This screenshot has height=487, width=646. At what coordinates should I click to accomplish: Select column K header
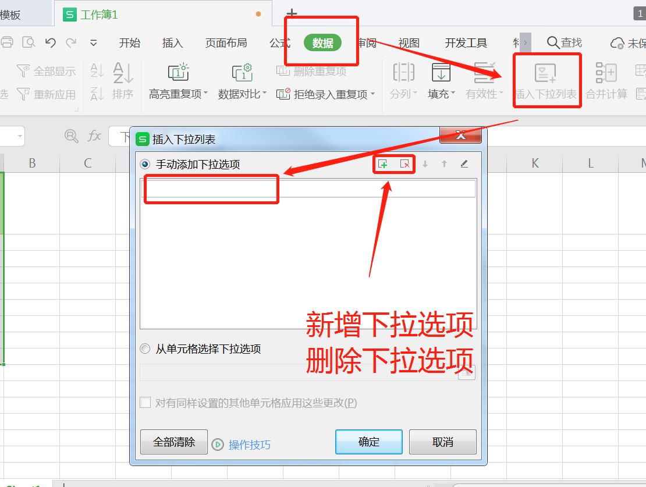(x=535, y=163)
